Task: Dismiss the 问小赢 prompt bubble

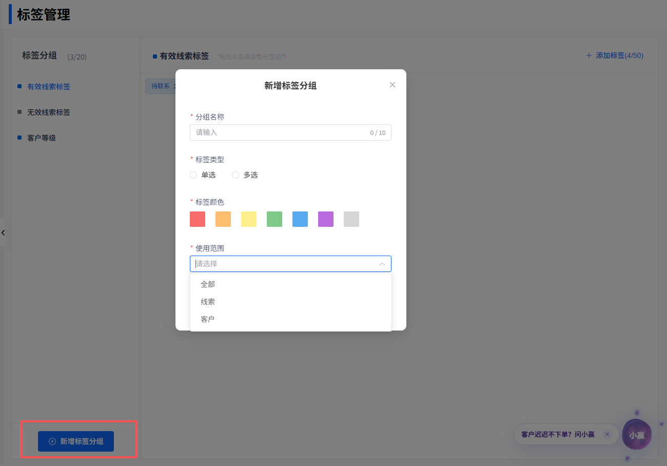Action: click(x=607, y=435)
